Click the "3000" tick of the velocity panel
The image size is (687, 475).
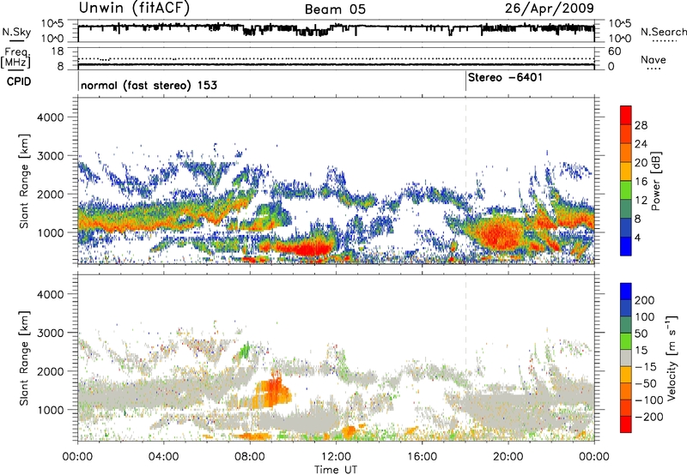pyautogui.click(x=51, y=333)
